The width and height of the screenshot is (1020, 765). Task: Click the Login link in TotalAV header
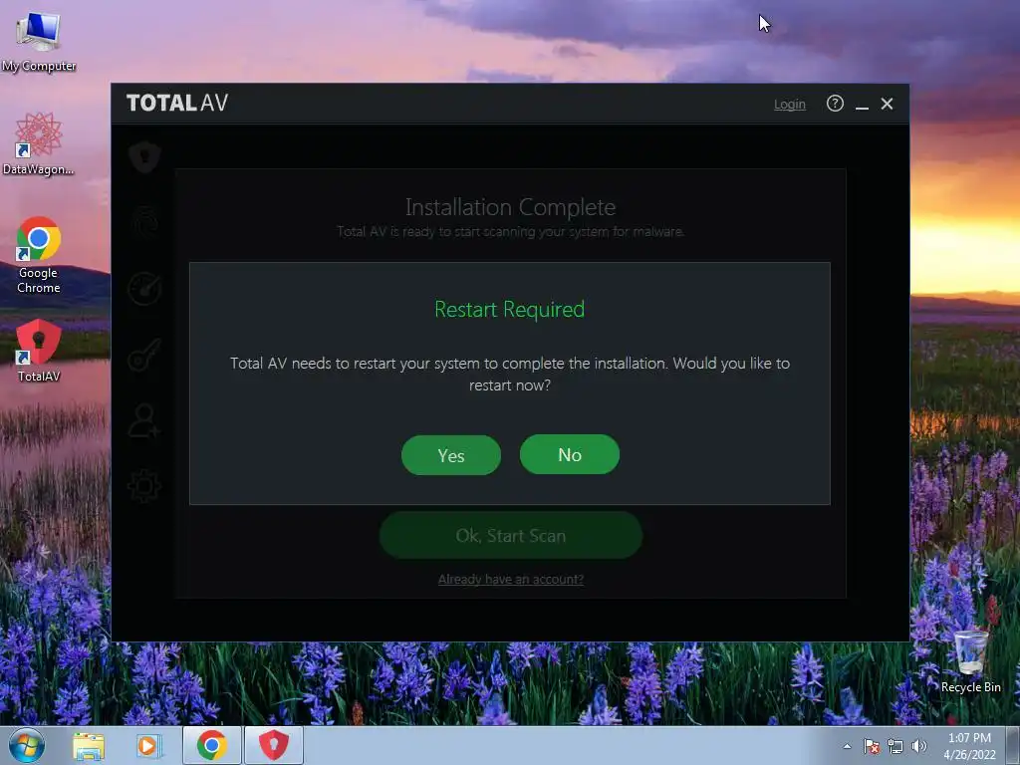(x=789, y=104)
